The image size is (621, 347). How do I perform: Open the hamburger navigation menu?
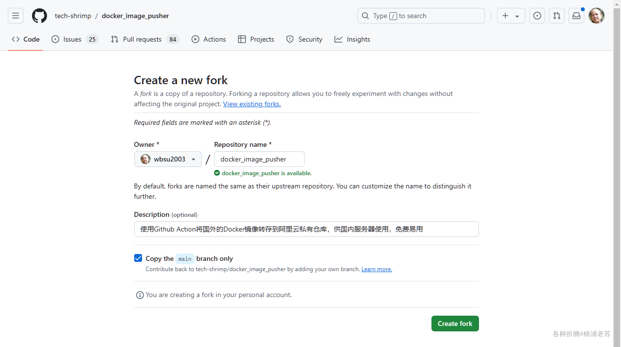[16, 16]
